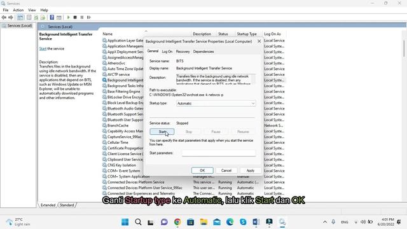Select the BranchCache service row
The width and height of the screenshot is (407, 229).
[118, 125]
